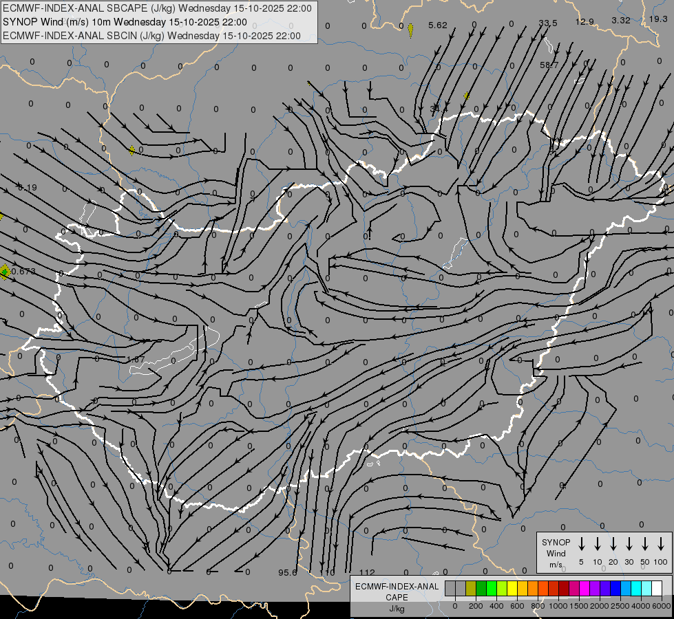This screenshot has width=674, height=619.
Task: Click the 100 m/s wind arrow in legend
Action: pyautogui.click(x=661, y=543)
